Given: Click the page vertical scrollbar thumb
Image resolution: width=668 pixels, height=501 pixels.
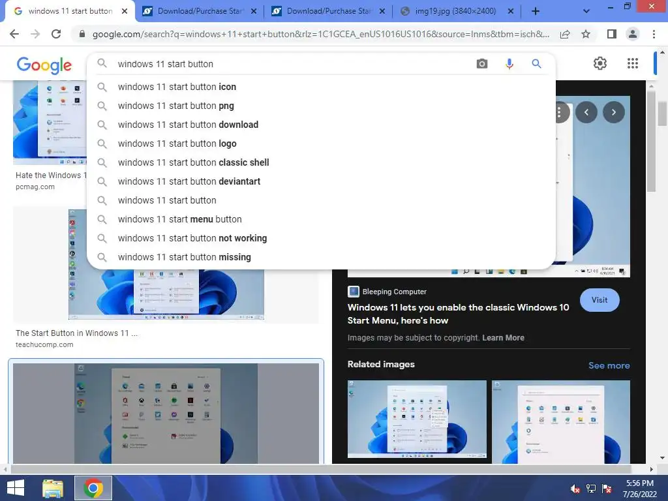Looking at the screenshot, I should [663, 113].
